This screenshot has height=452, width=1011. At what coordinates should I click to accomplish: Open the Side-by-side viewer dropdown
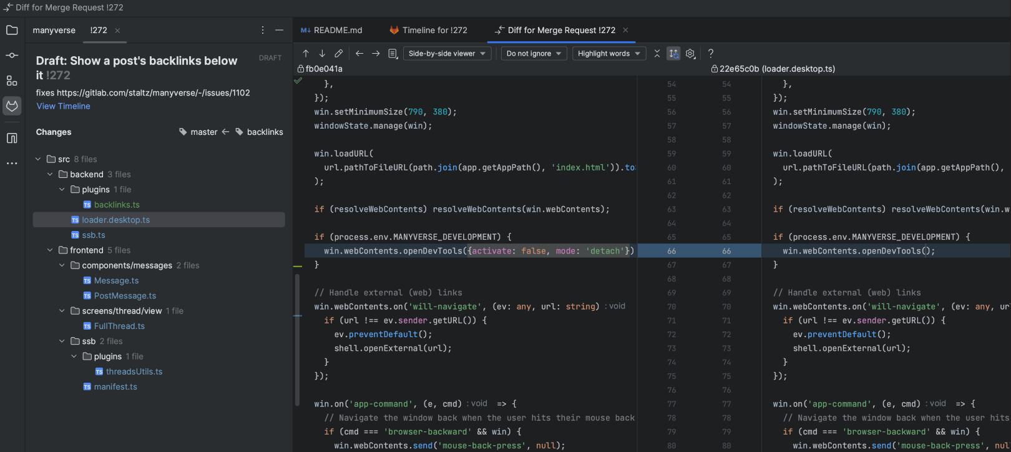click(x=447, y=54)
